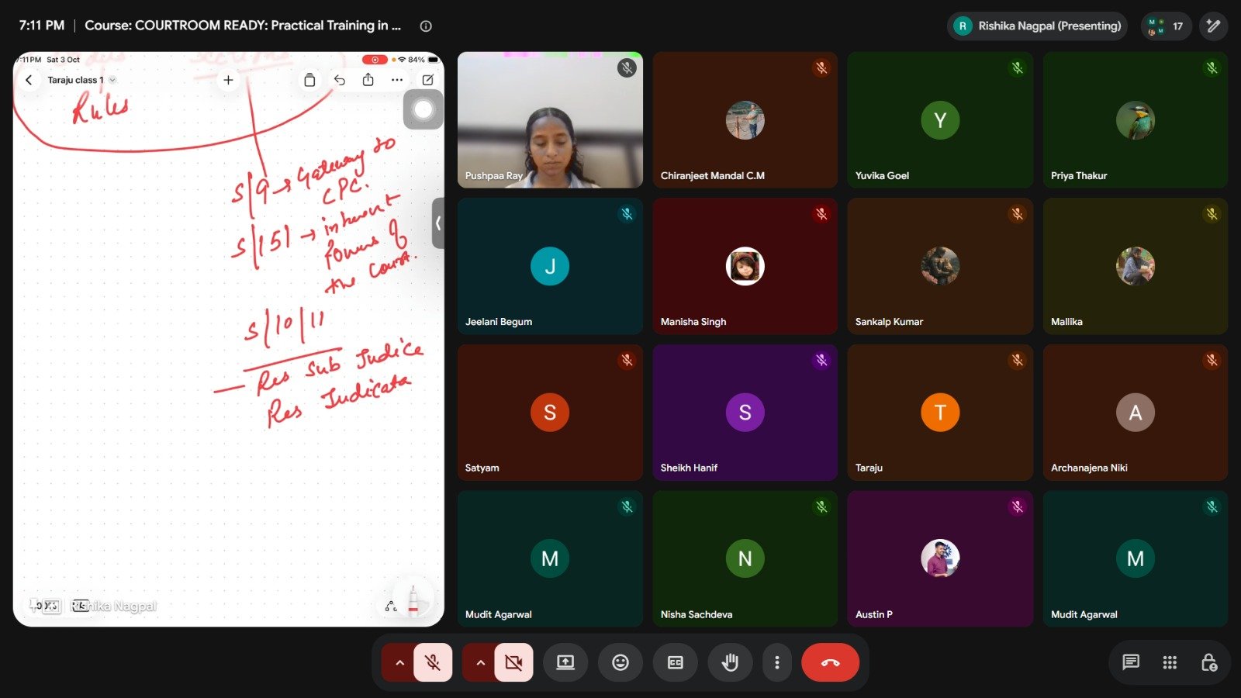The height and width of the screenshot is (698, 1241).
Task: Click the meeting details info icon
Action: [x=426, y=26]
